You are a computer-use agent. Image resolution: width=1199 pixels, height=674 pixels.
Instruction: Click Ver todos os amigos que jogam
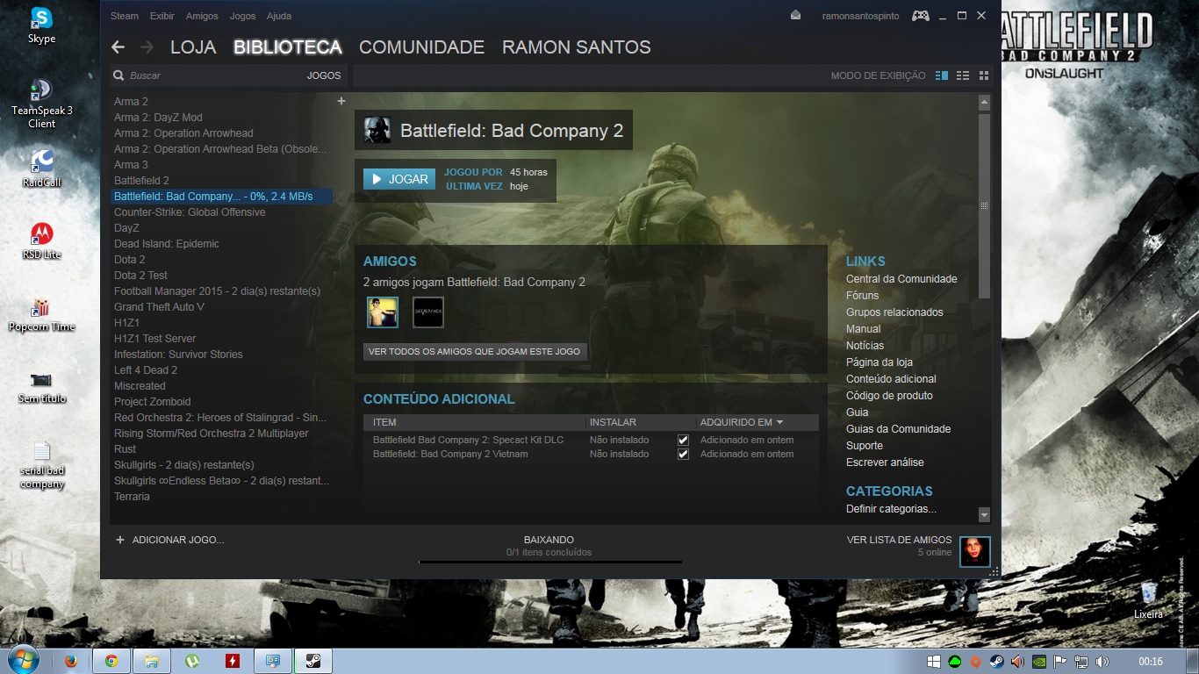(x=475, y=351)
